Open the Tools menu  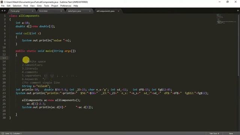pyautogui.click(x=46, y=6)
